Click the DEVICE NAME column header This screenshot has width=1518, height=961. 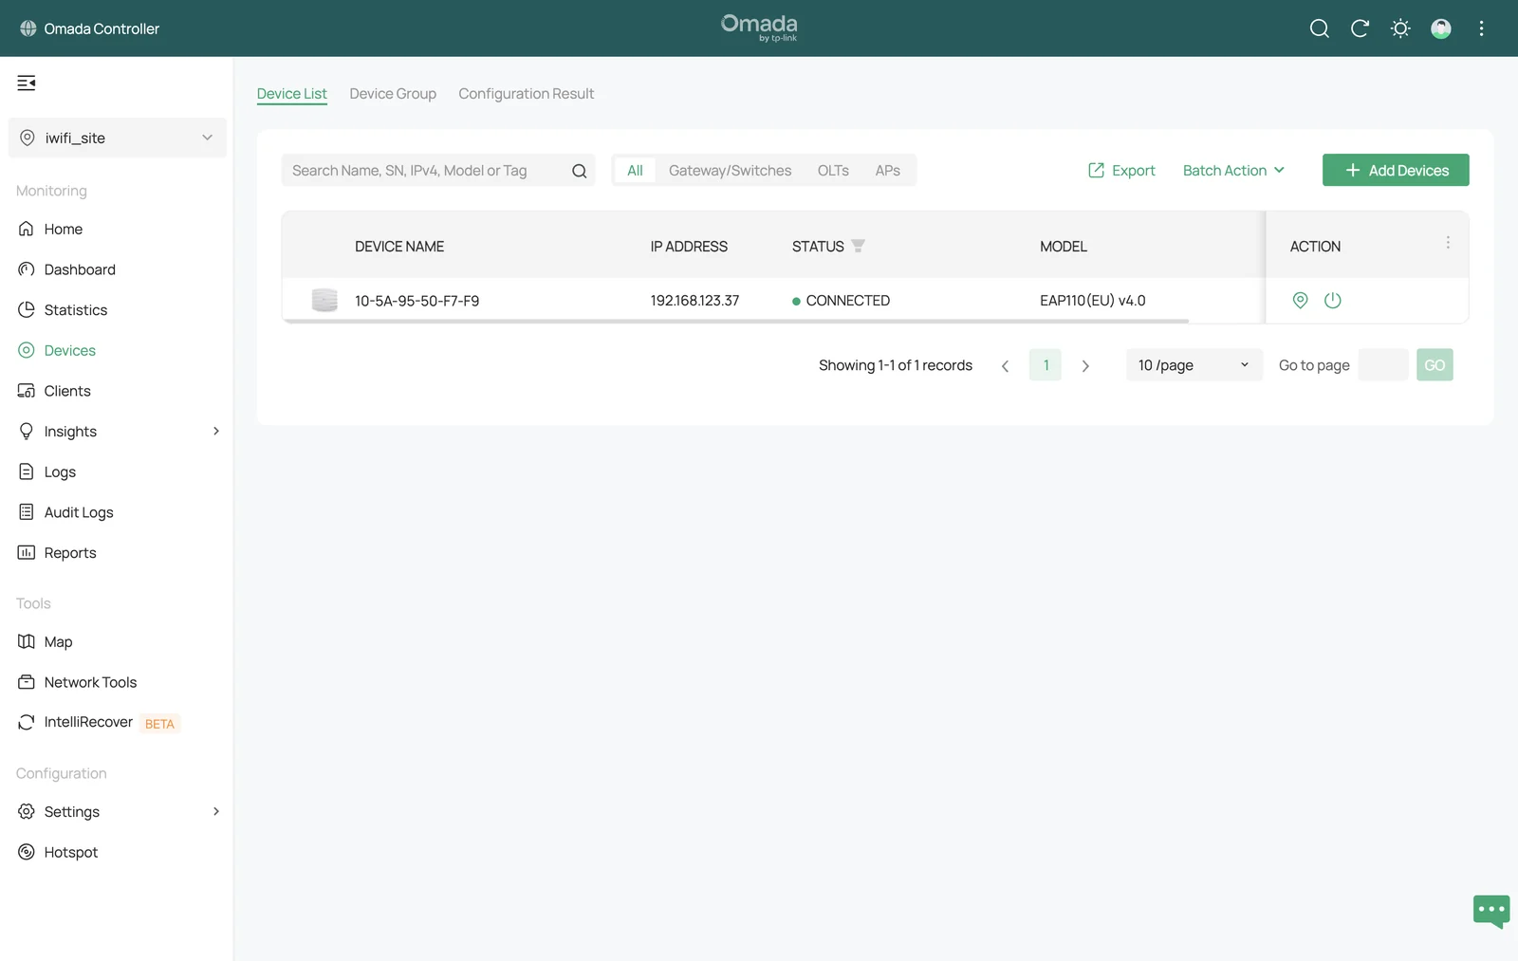coord(399,247)
